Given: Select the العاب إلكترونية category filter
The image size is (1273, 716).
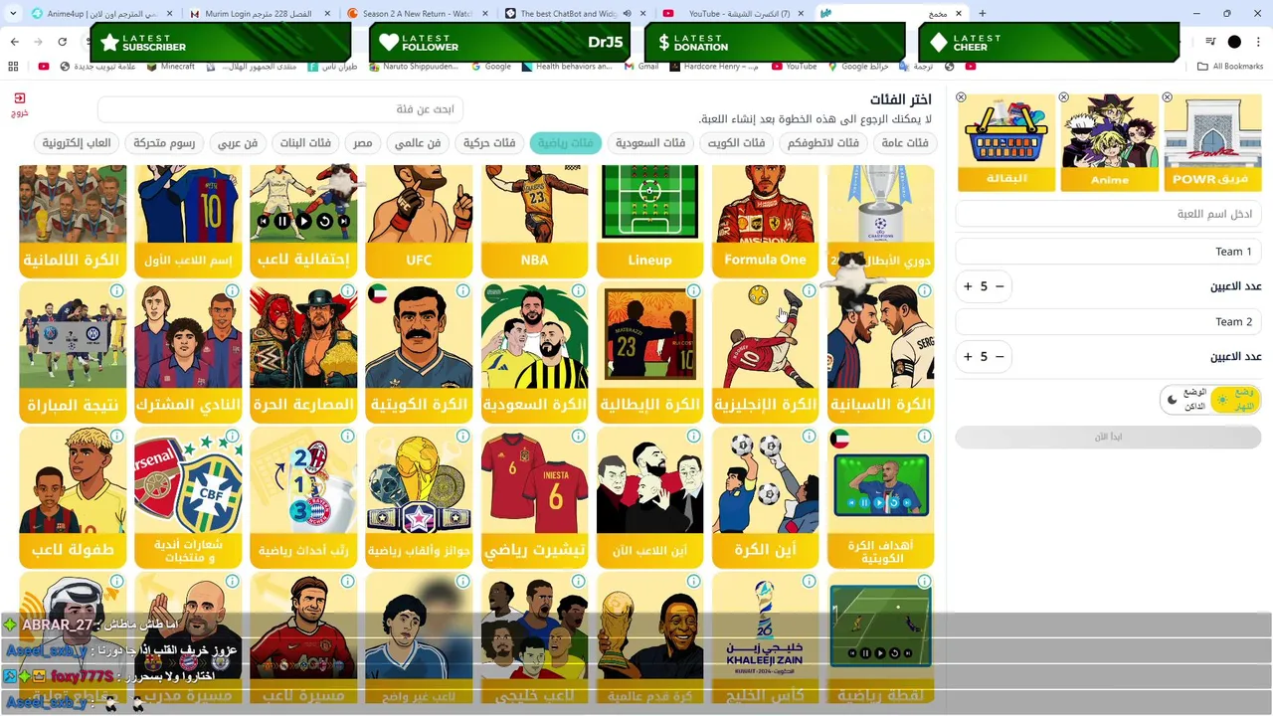Looking at the screenshot, I should 77,143.
